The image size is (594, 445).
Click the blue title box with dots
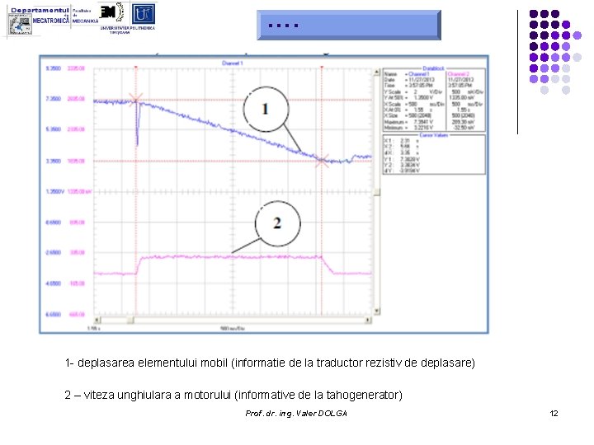349,25
